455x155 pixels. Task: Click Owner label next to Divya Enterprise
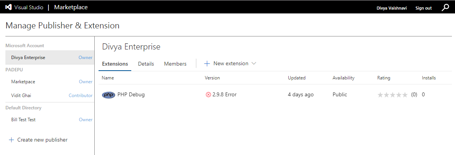[85, 58]
